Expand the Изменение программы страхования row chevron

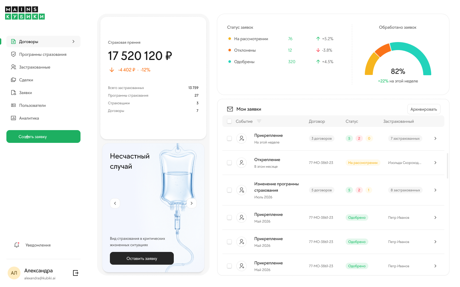[x=435, y=190]
